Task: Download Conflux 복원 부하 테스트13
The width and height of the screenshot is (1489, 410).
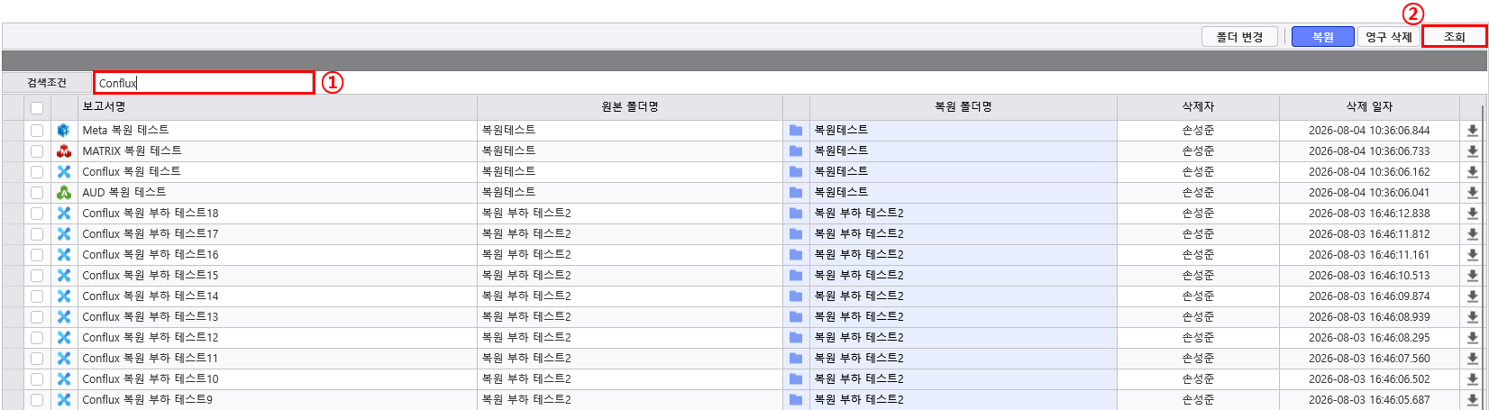Action: (x=1473, y=317)
